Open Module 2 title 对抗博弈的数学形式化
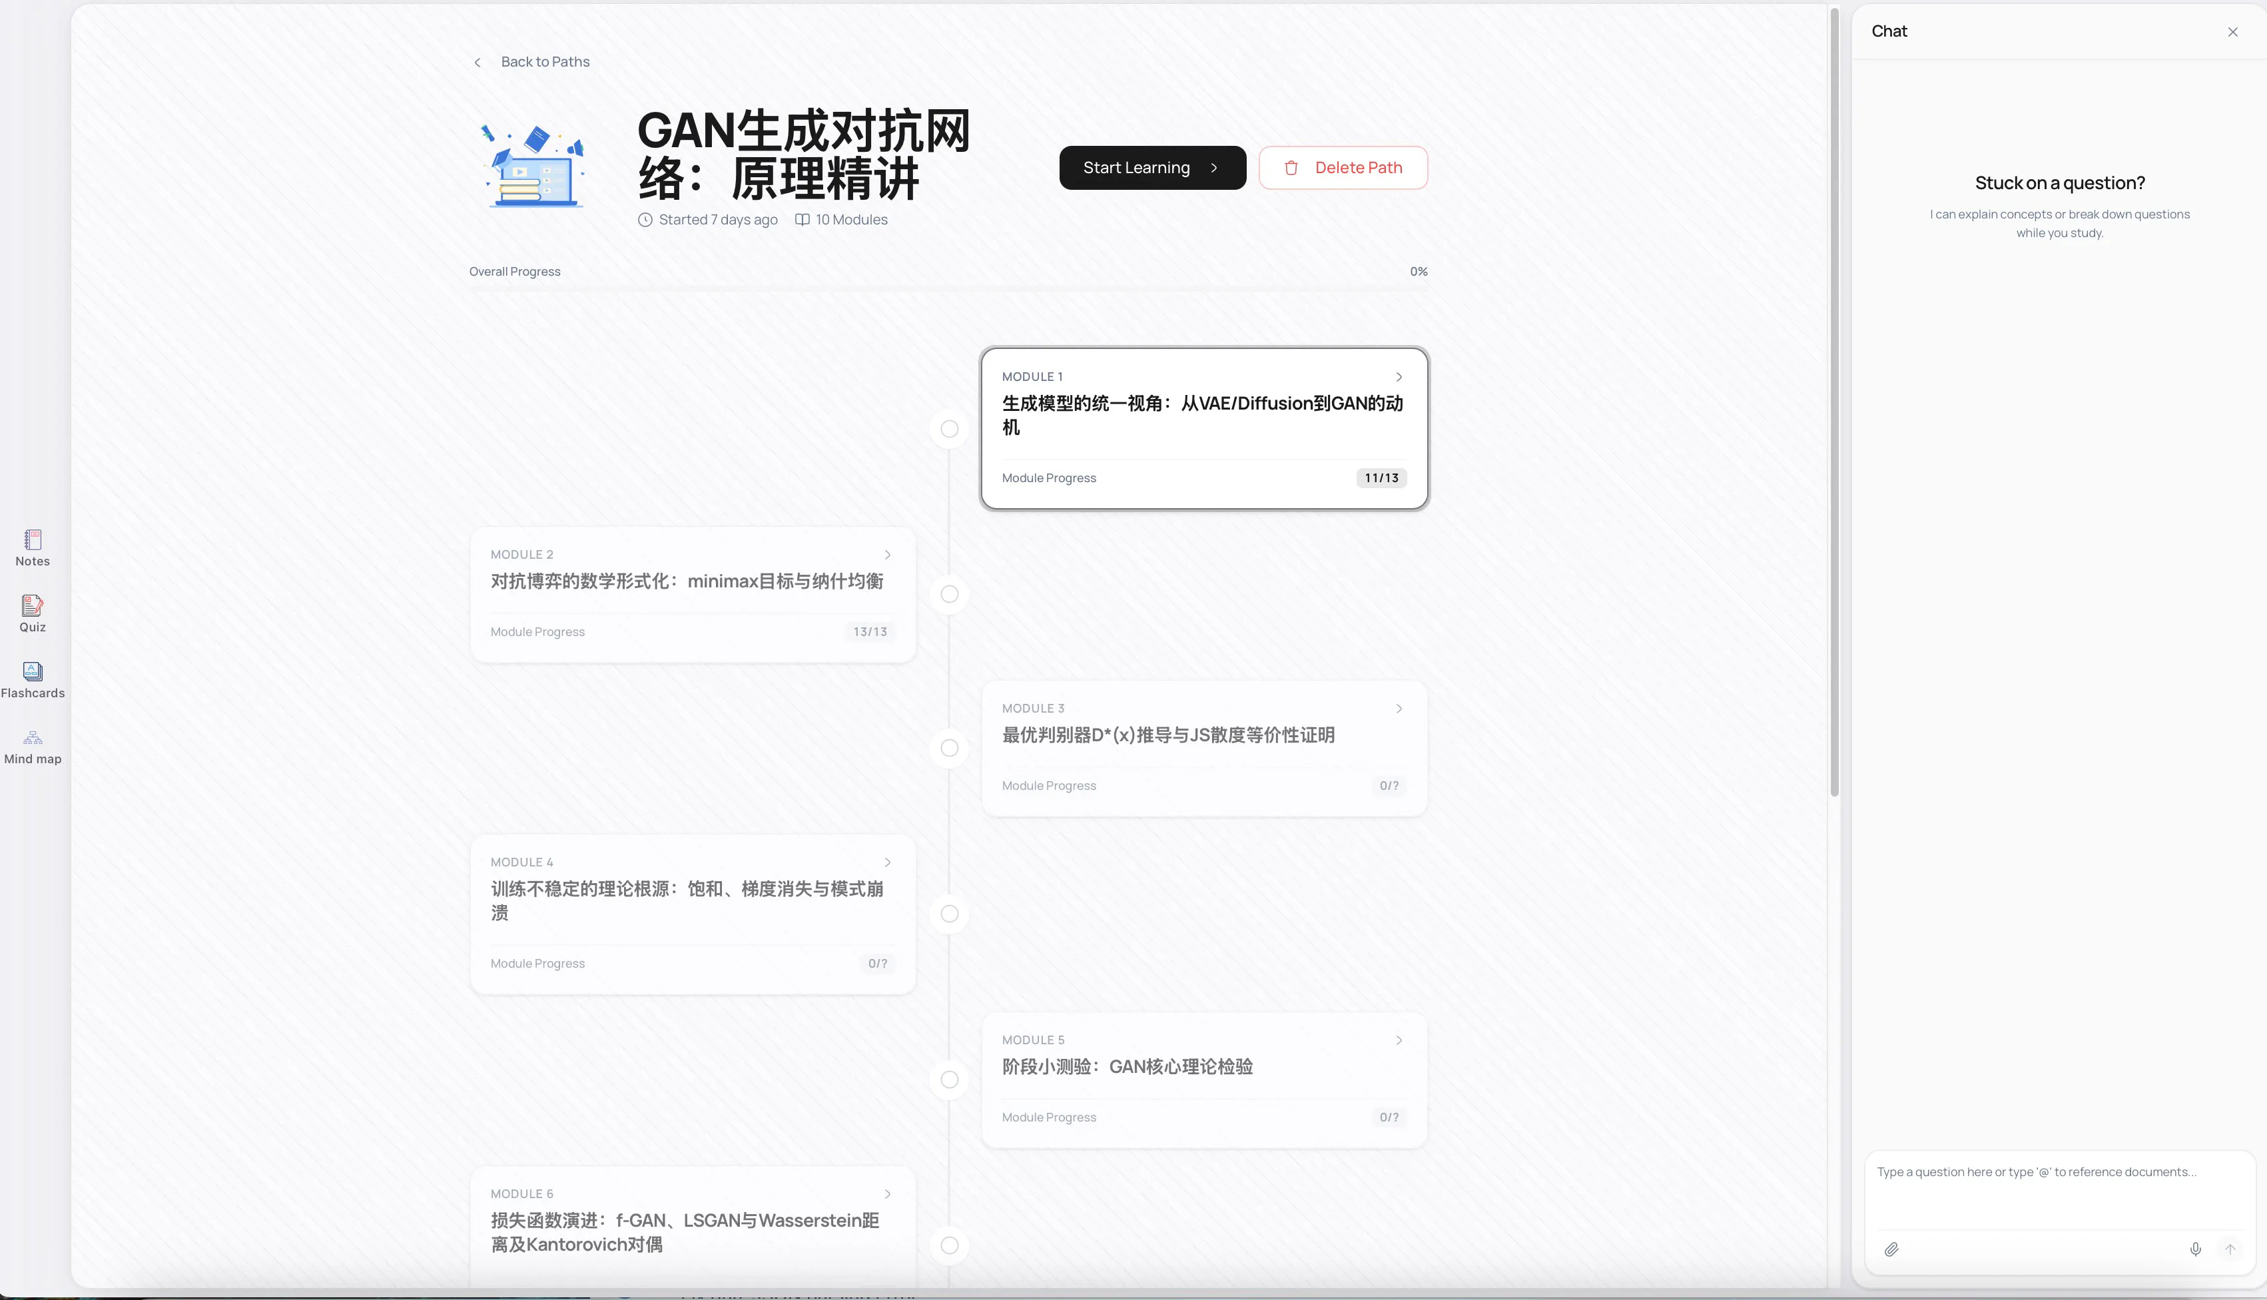Screen dimensions: 2267x1300 687,581
